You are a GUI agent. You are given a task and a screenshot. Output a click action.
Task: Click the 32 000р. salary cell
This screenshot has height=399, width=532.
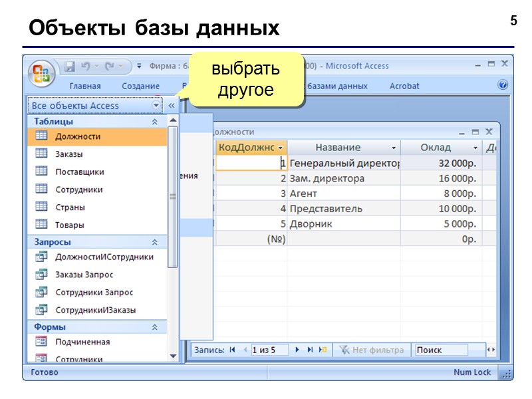point(442,163)
